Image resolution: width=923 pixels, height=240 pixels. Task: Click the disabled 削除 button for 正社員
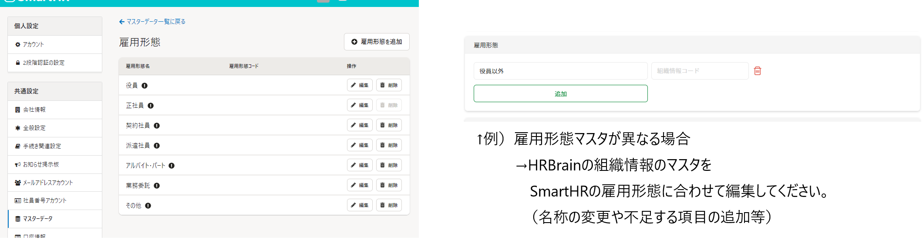pos(389,105)
